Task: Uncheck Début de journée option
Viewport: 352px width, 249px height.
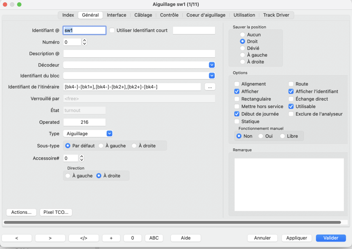Action: [x=237, y=114]
